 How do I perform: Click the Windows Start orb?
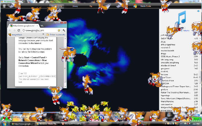pyautogui.click(x=4, y=123)
